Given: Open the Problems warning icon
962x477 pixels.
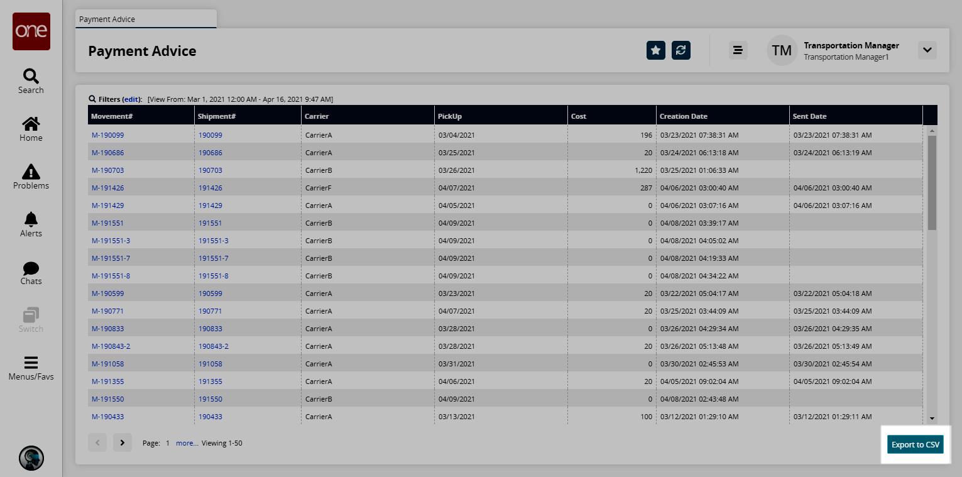Looking at the screenshot, I should point(31,172).
